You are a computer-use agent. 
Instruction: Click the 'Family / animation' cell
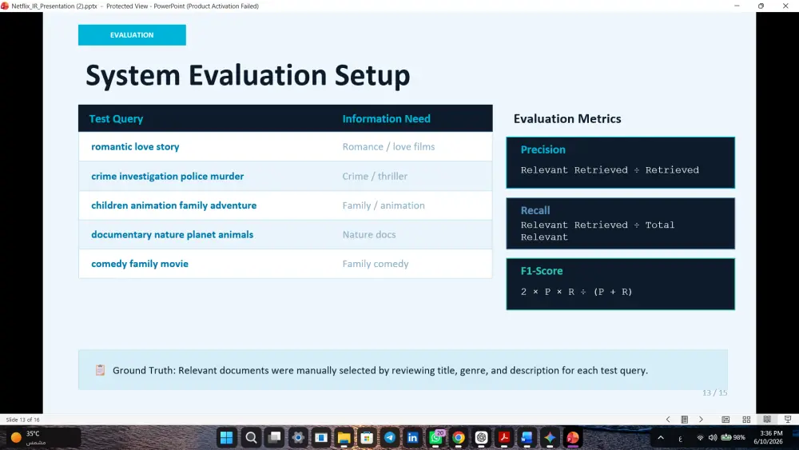(x=384, y=205)
